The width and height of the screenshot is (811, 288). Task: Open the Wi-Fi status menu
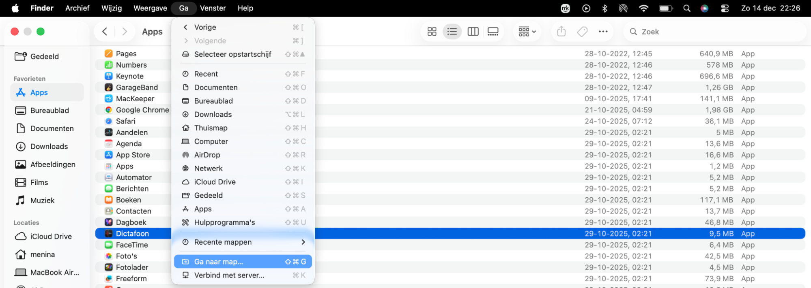643,8
